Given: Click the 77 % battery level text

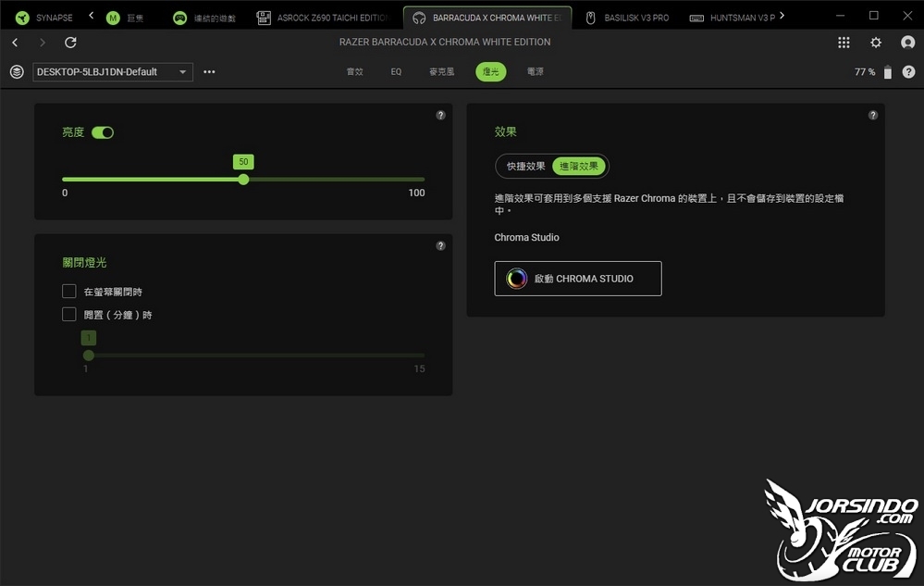Looking at the screenshot, I should [x=865, y=72].
